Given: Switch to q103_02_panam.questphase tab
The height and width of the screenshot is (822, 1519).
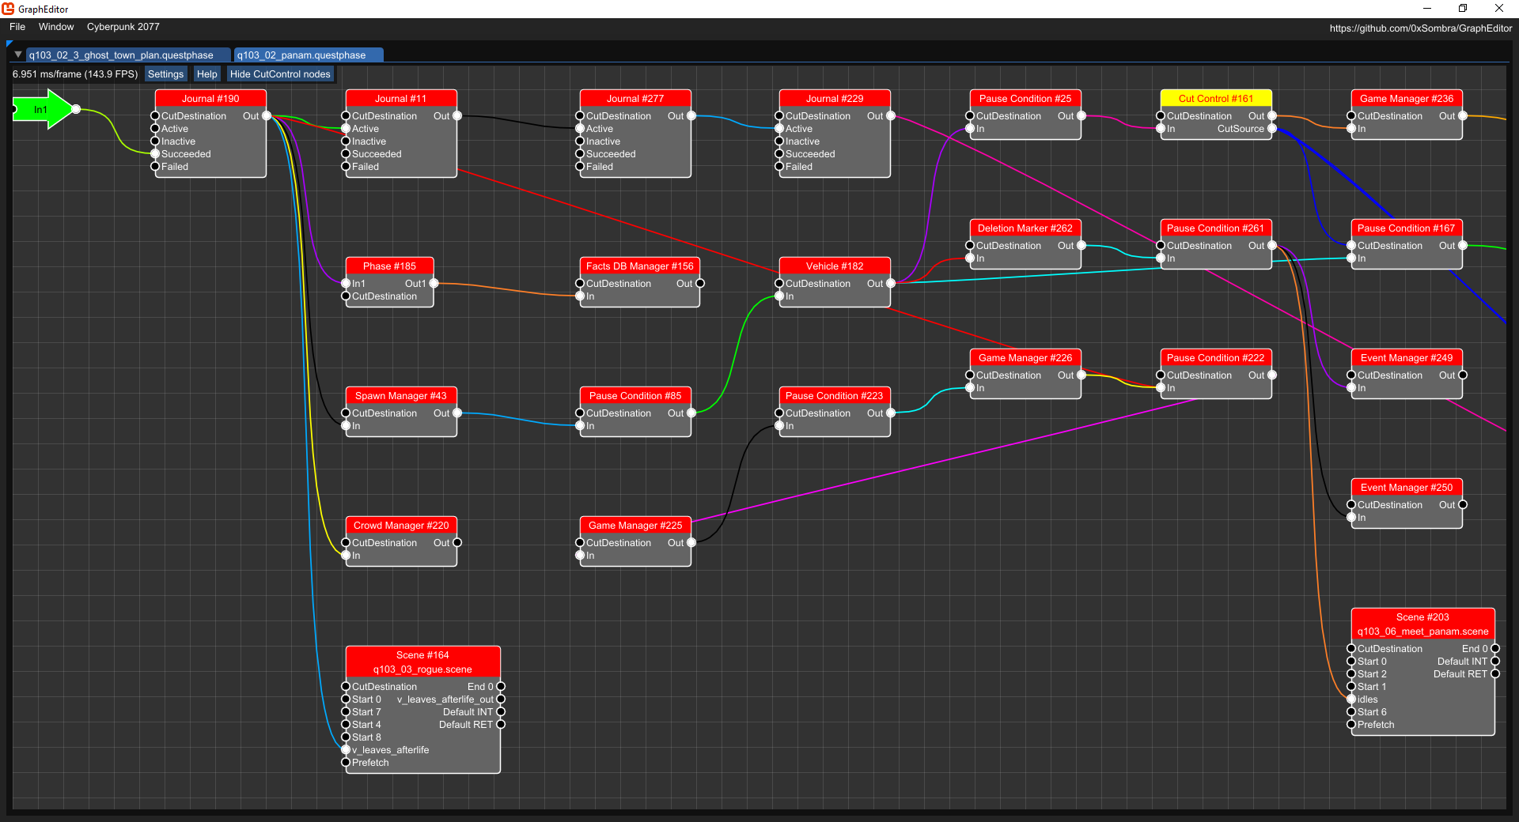Looking at the screenshot, I should [309, 55].
